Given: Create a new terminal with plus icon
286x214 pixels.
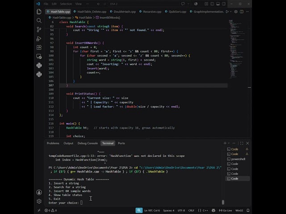Looking at the screenshot, I should tap(225, 143).
